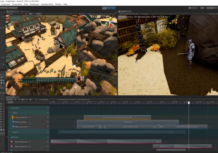Open the Account dropdown
The image size is (218, 153).
coord(211,8)
